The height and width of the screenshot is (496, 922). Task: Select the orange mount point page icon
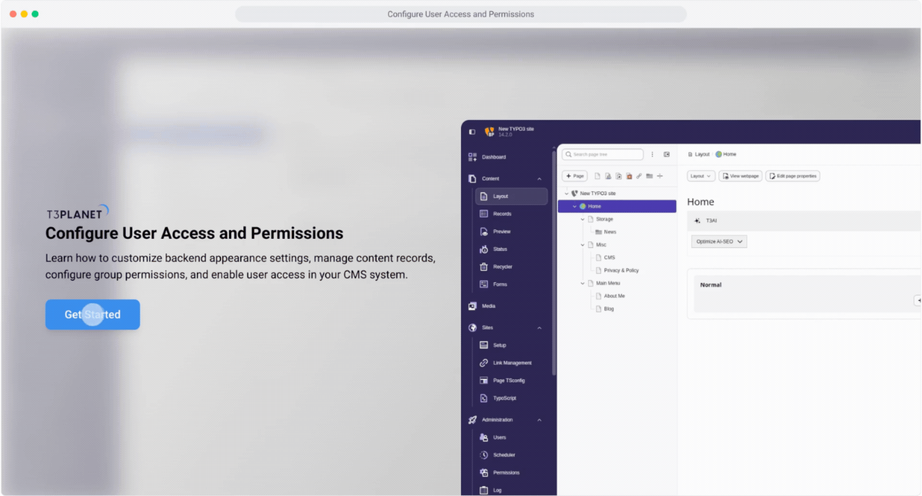pos(629,176)
